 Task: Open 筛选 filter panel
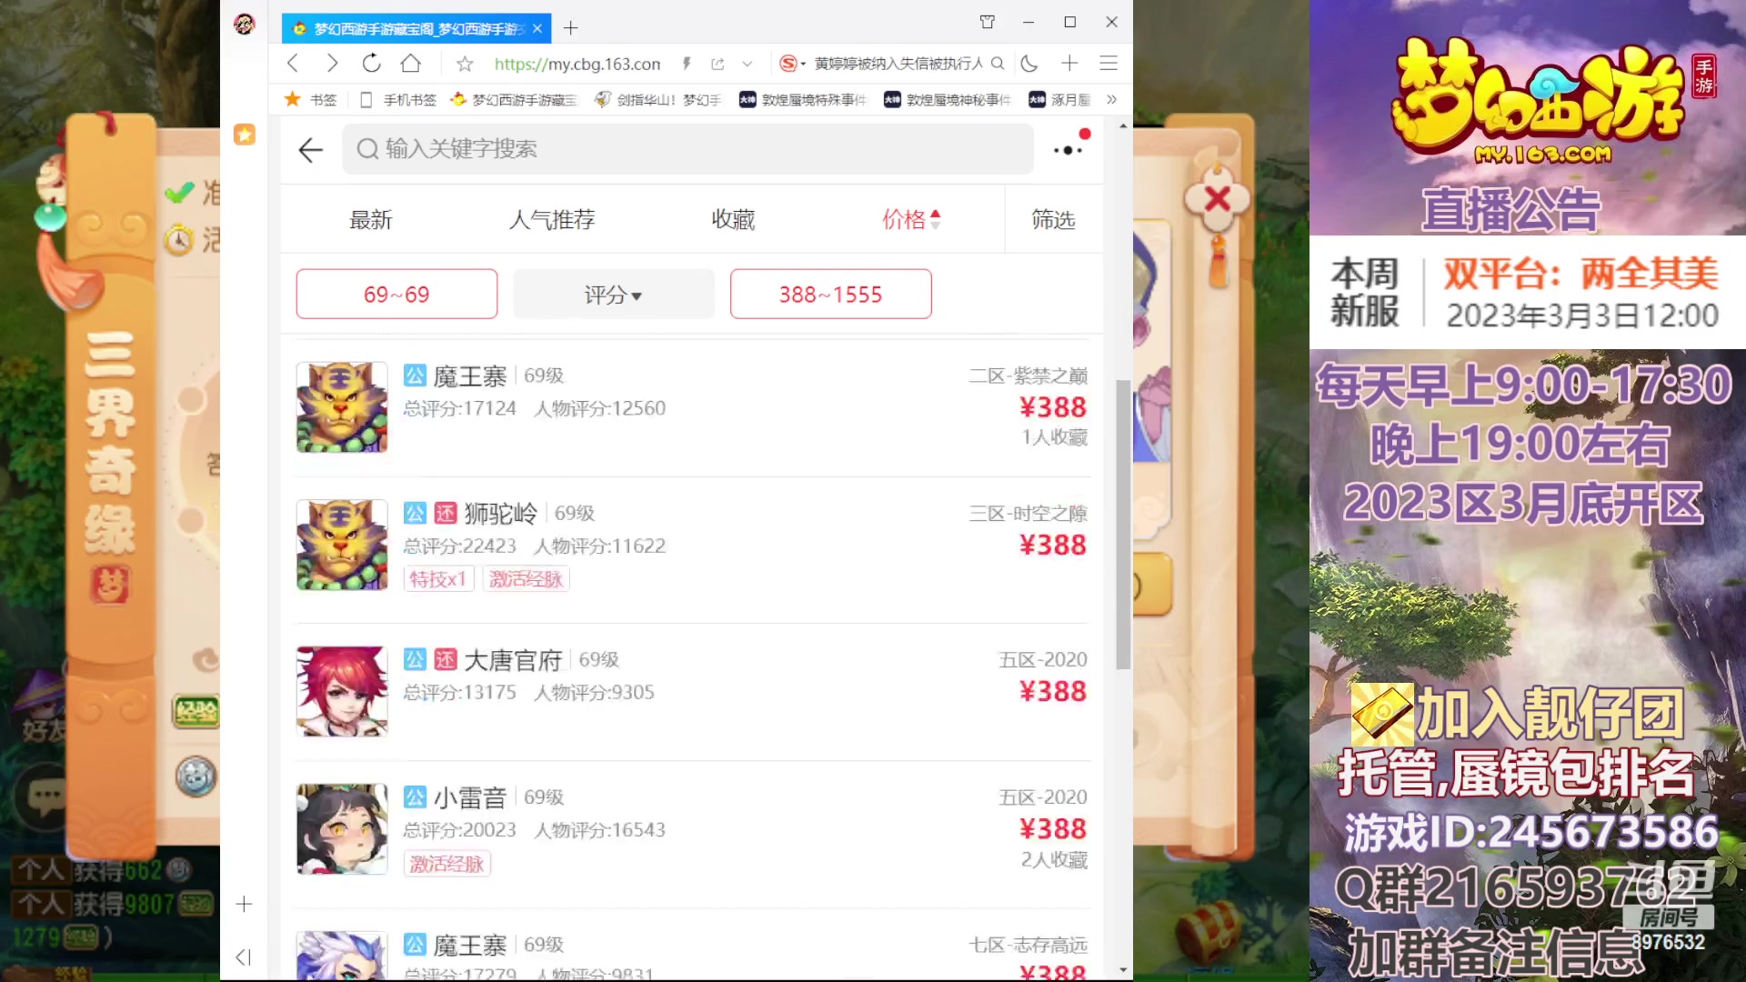click(1053, 219)
